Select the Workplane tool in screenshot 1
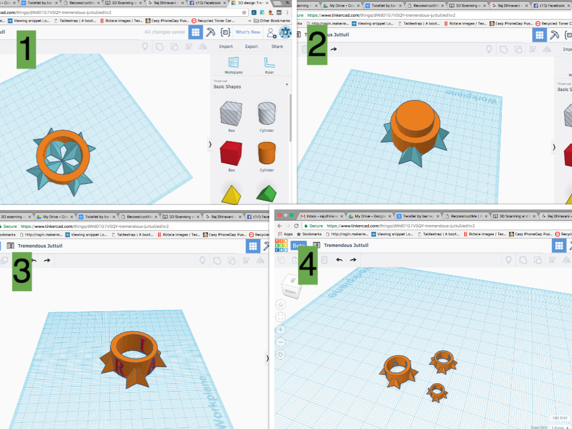 pyautogui.click(x=233, y=65)
